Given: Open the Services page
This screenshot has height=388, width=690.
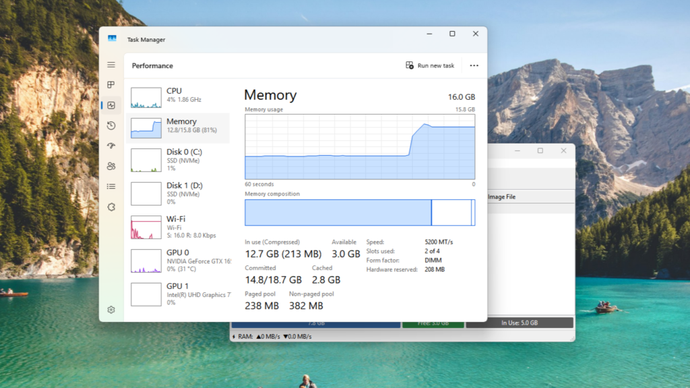Looking at the screenshot, I should click(x=111, y=207).
